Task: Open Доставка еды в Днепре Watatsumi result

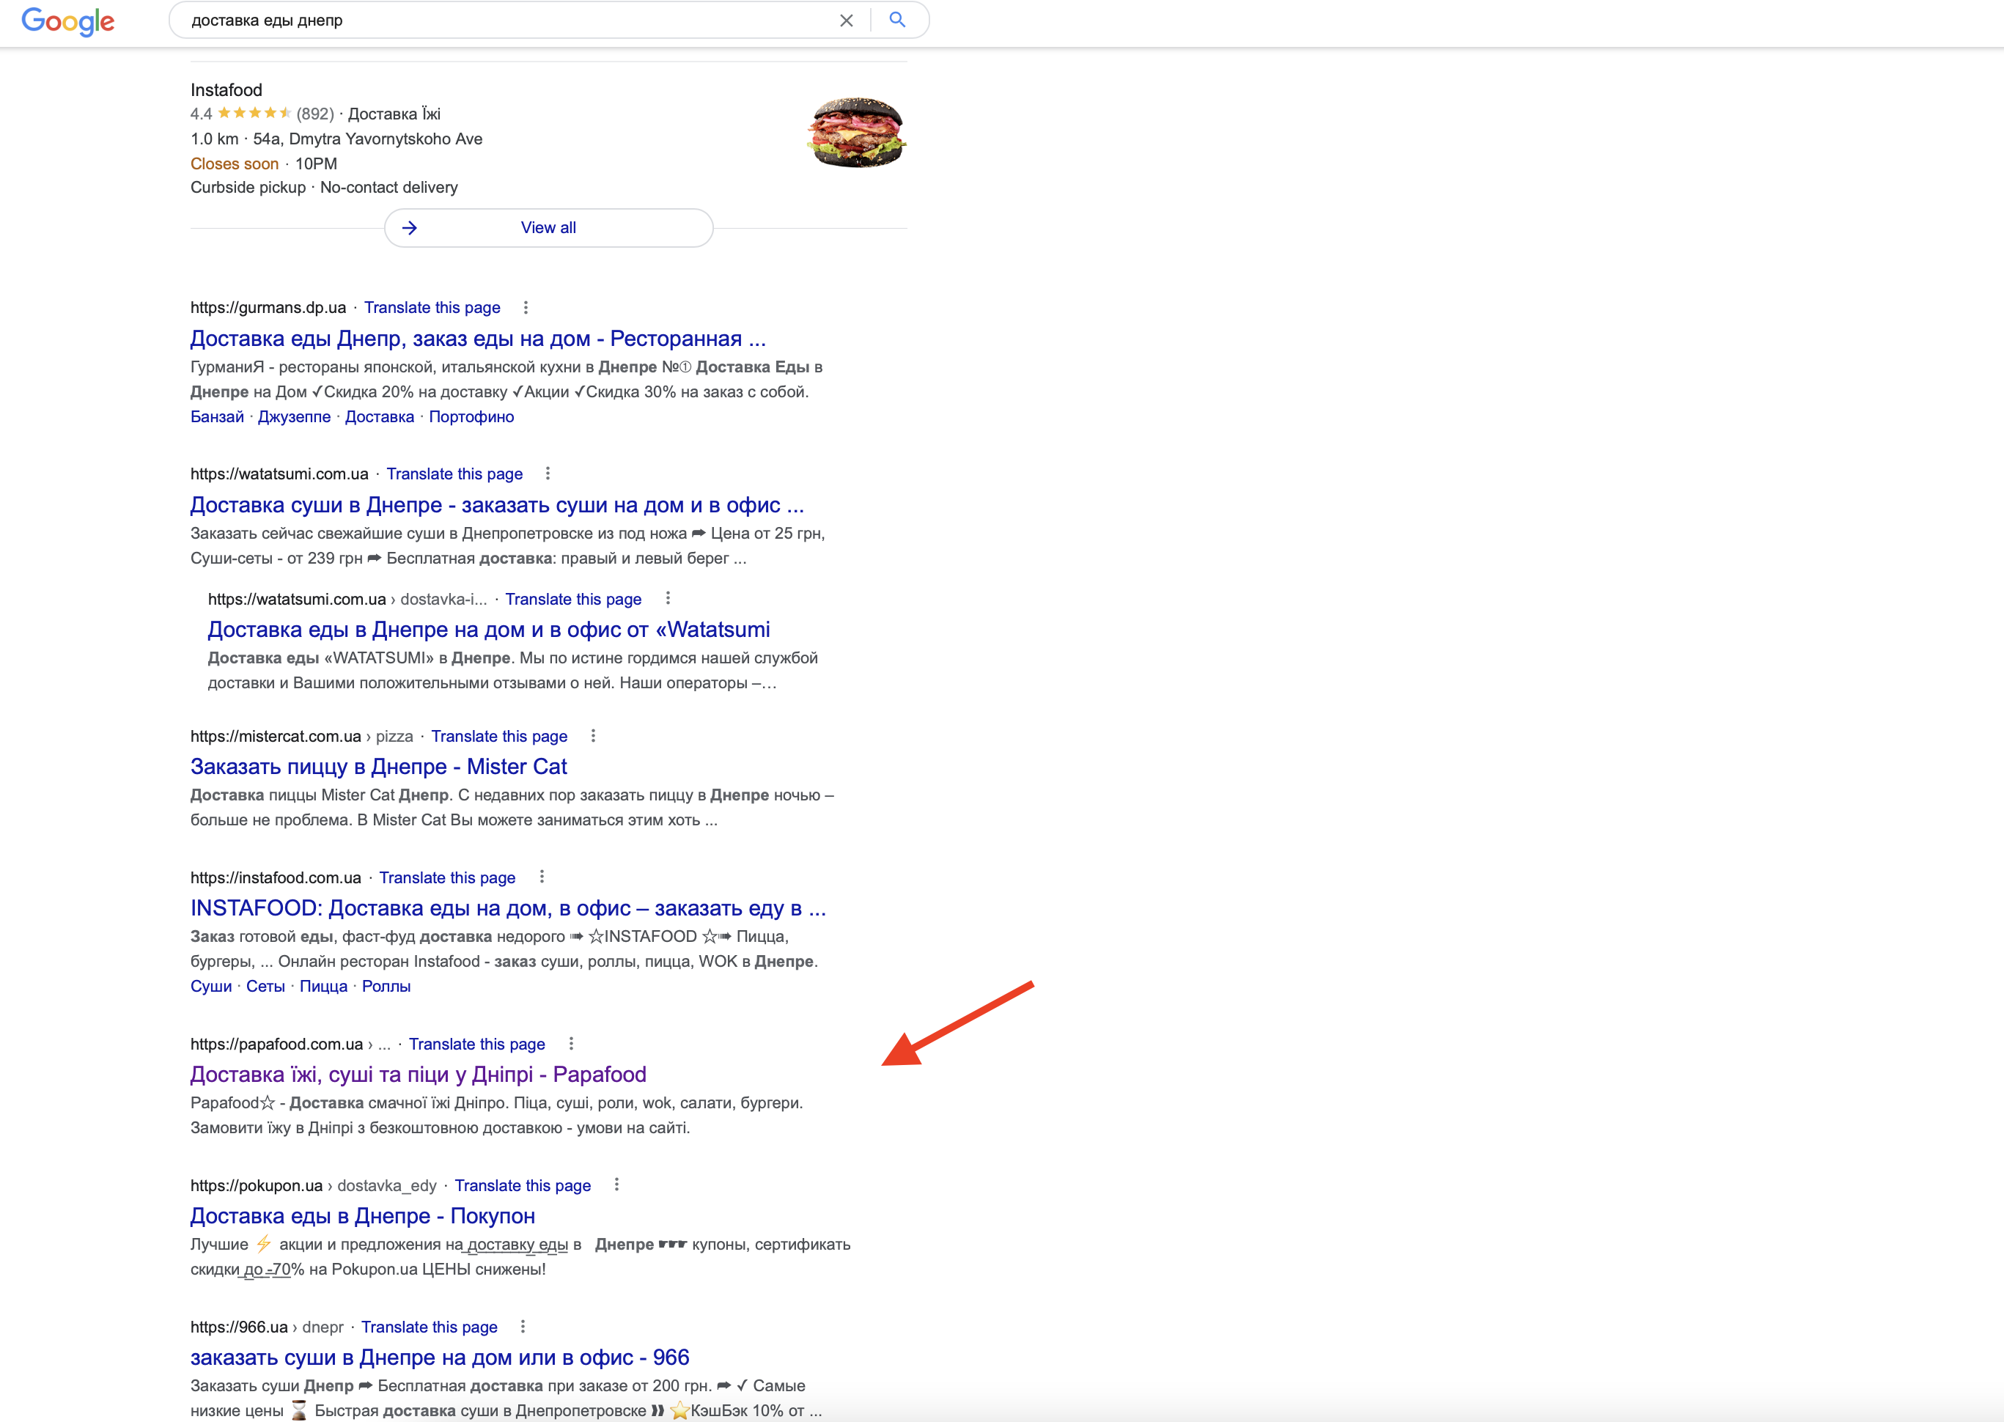Action: pyautogui.click(x=488, y=629)
